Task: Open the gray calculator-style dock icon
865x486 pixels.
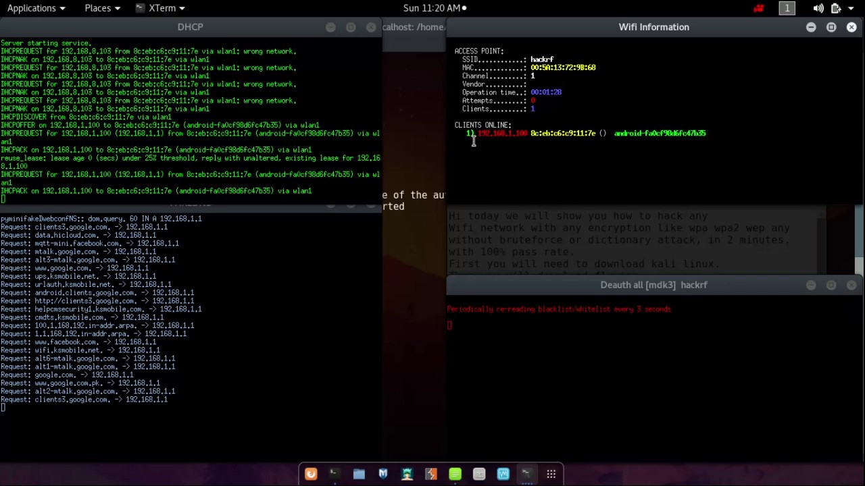Action: pos(479,474)
